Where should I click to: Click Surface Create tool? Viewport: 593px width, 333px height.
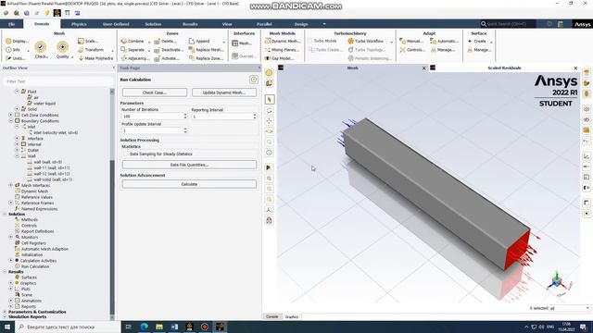click(477, 41)
